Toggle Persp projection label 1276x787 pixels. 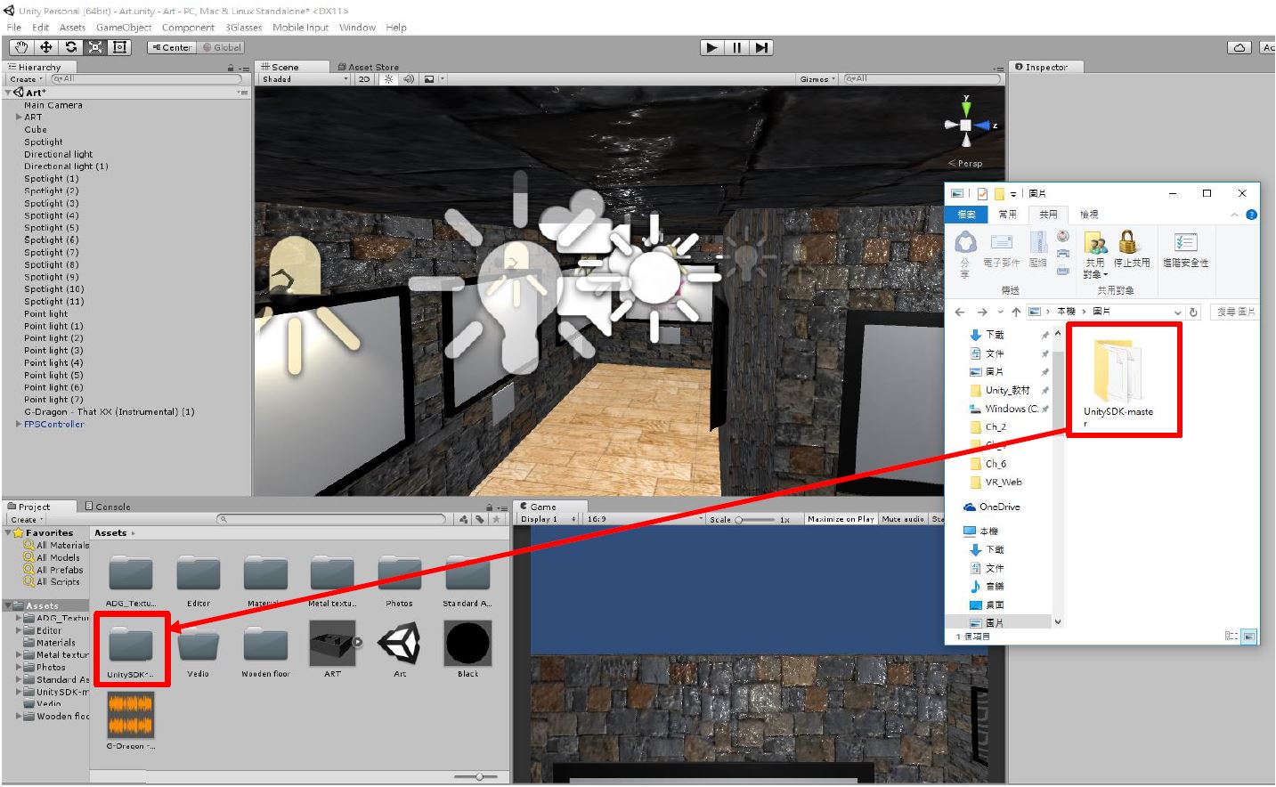(966, 164)
